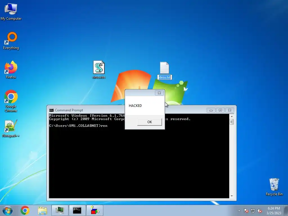
Task: Launch Chrome from the taskbar
Action: coord(25,210)
